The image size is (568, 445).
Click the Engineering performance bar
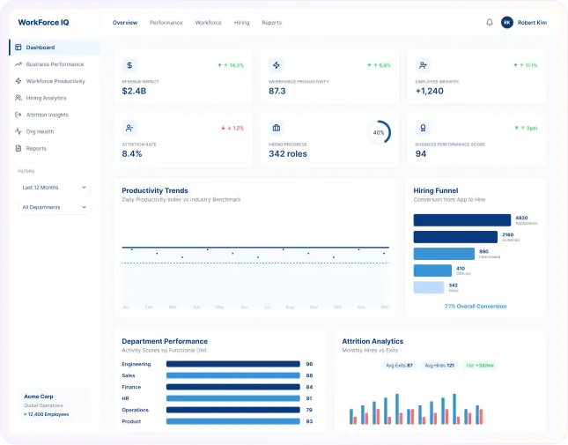coord(232,364)
